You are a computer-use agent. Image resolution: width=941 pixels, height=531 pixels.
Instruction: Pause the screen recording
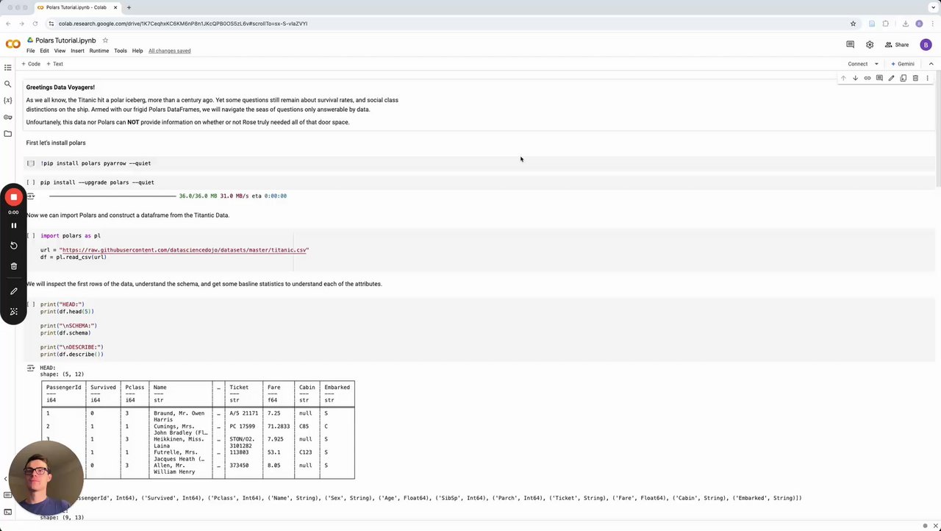pos(13,226)
